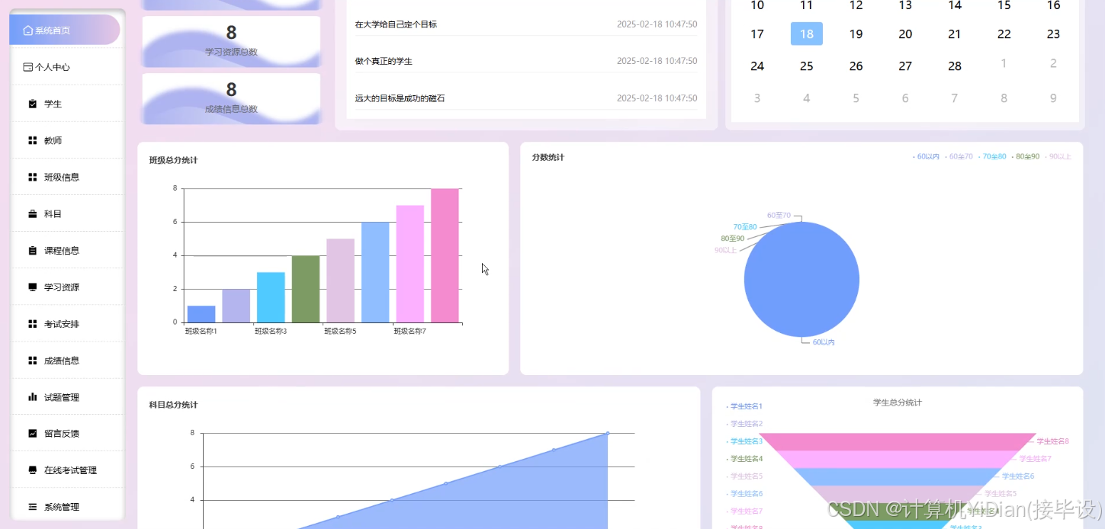Click the 学生姓名7 label right of funnel
The image size is (1105, 529).
tap(1036, 459)
